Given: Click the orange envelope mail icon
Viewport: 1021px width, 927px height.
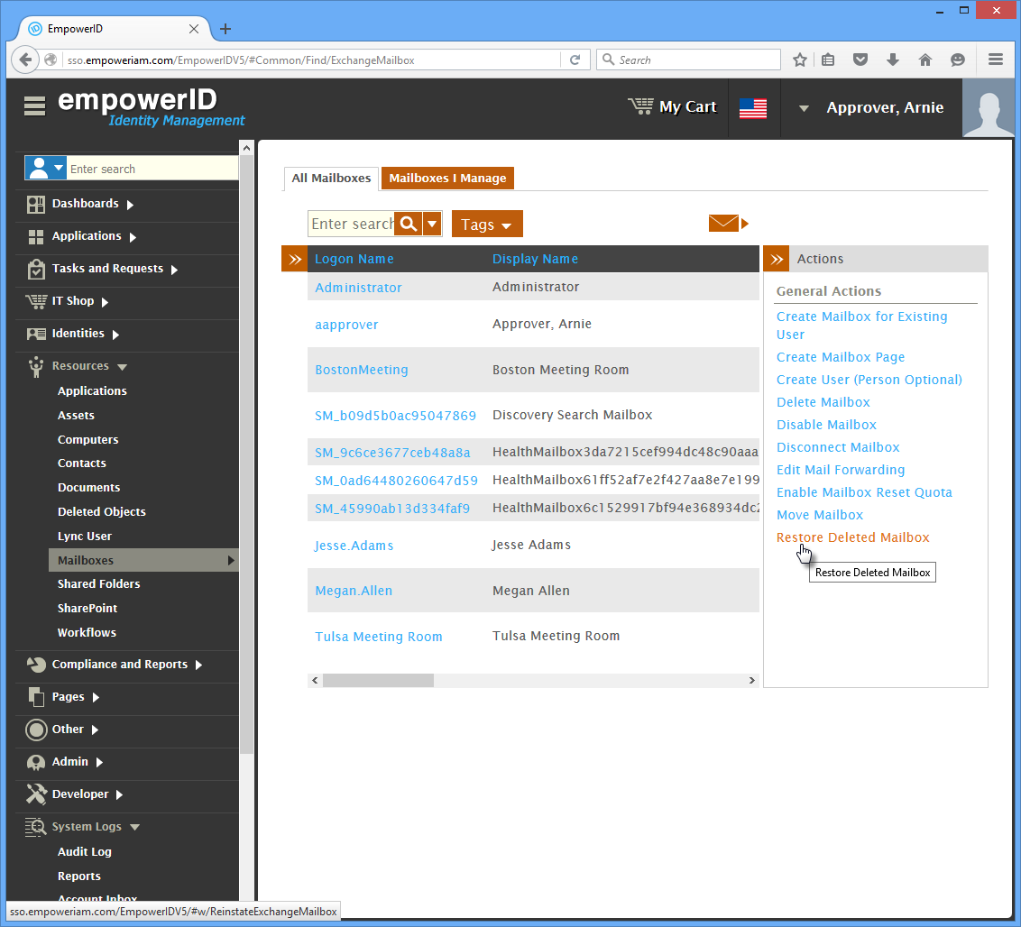Looking at the screenshot, I should (x=723, y=224).
